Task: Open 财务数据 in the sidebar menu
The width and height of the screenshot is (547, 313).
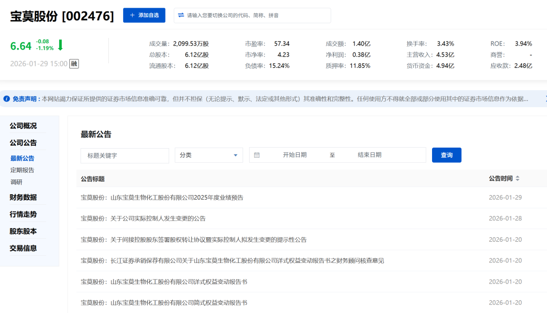Action: [x=23, y=197]
